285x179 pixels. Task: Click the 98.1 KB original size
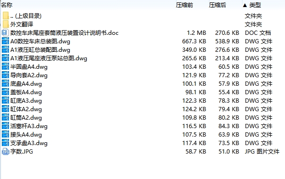(196, 92)
